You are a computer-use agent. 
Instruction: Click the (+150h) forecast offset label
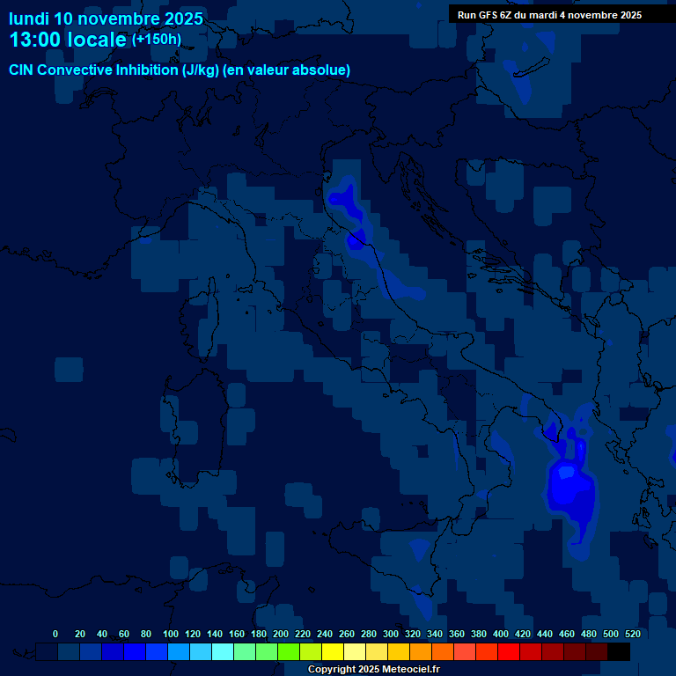[x=157, y=40]
